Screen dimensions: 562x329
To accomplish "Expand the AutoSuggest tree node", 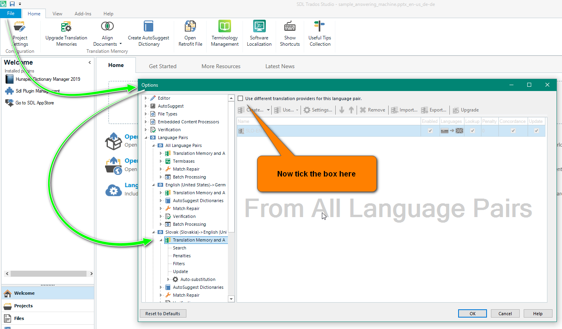I will pyautogui.click(x=146, y=106).
